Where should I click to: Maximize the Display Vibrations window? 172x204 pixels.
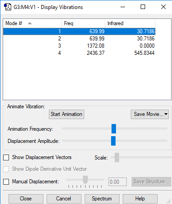pyautogui.click(x=143, y=7)
